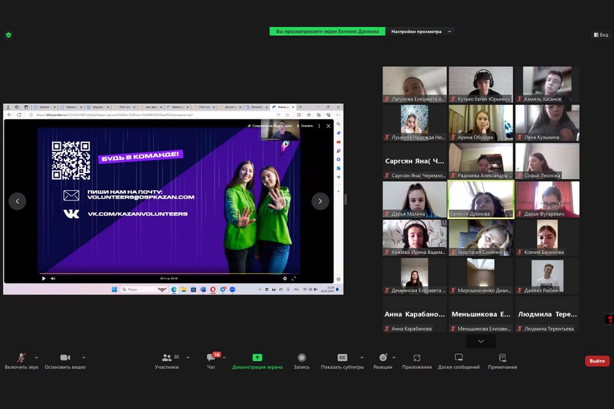
Task: Expand participants options arrow beside Участники
Action: 188,357
